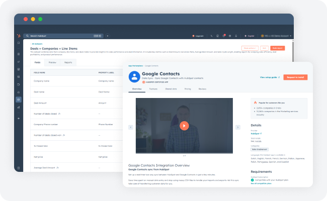The image size is (327, 201).
Task: Open the marketplace icon in top bar
Action: click(x=217, y=36)
